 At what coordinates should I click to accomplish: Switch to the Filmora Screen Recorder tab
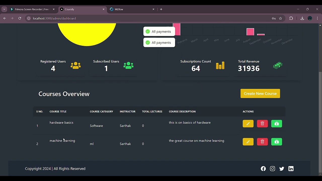[32, 9]
